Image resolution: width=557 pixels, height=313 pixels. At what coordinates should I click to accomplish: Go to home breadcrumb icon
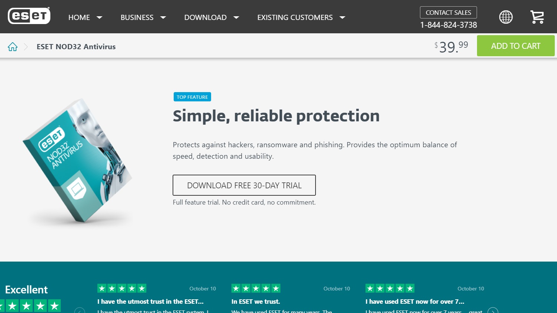click(x=13, y=47)
